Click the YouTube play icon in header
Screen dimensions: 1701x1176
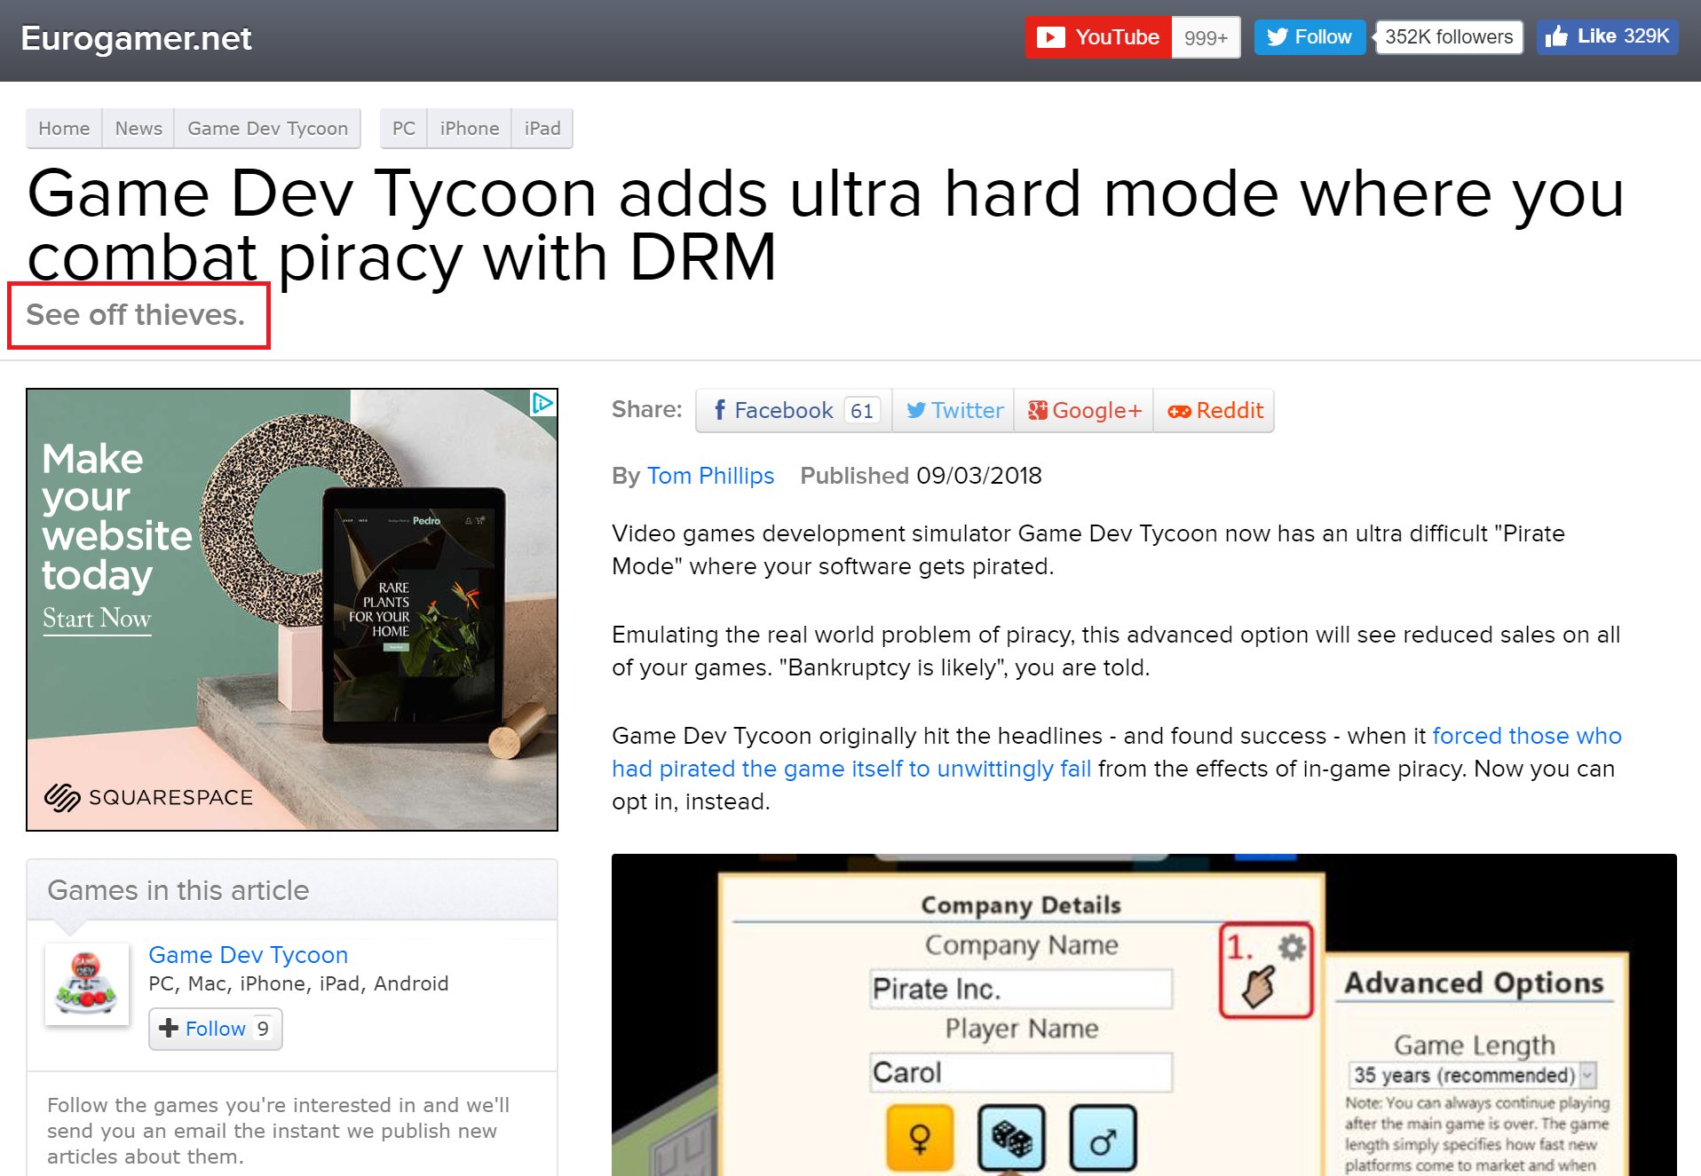click(x=1050, y=37)
